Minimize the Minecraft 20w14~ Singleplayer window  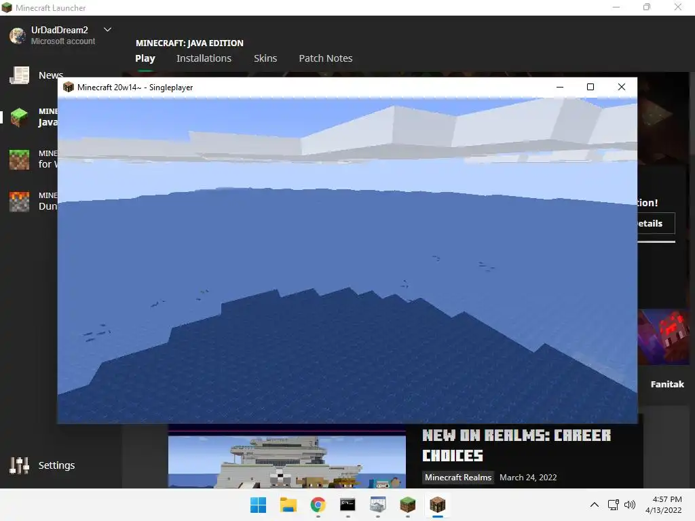[560, 87]
